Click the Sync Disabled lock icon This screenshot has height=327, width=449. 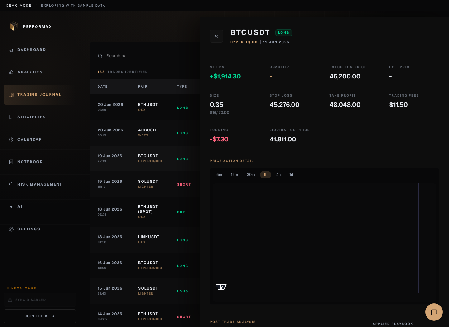pos(10,300)
